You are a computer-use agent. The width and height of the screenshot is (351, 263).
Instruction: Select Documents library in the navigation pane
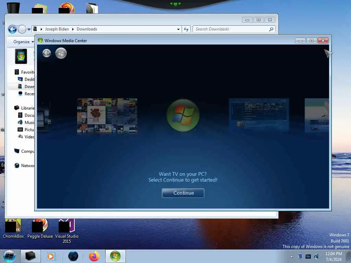(26, 115)
